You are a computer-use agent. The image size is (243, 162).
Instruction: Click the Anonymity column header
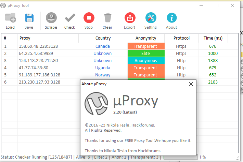point(146,38)
